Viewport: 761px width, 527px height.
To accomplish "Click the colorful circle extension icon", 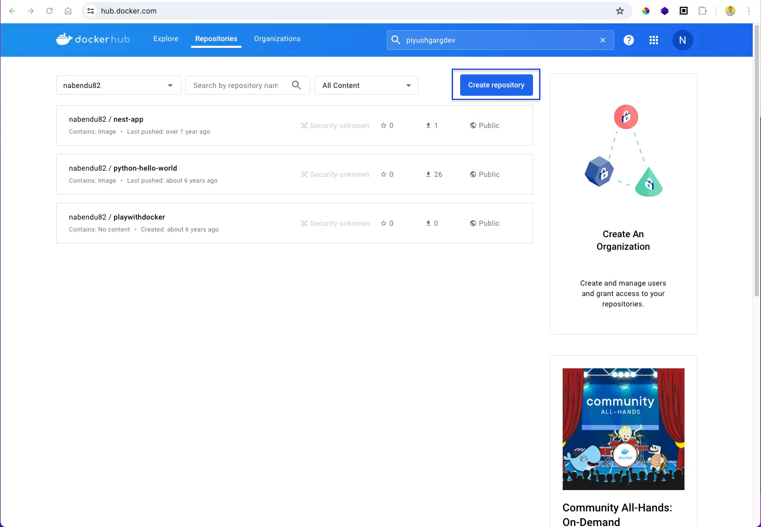I will point(645,11).
